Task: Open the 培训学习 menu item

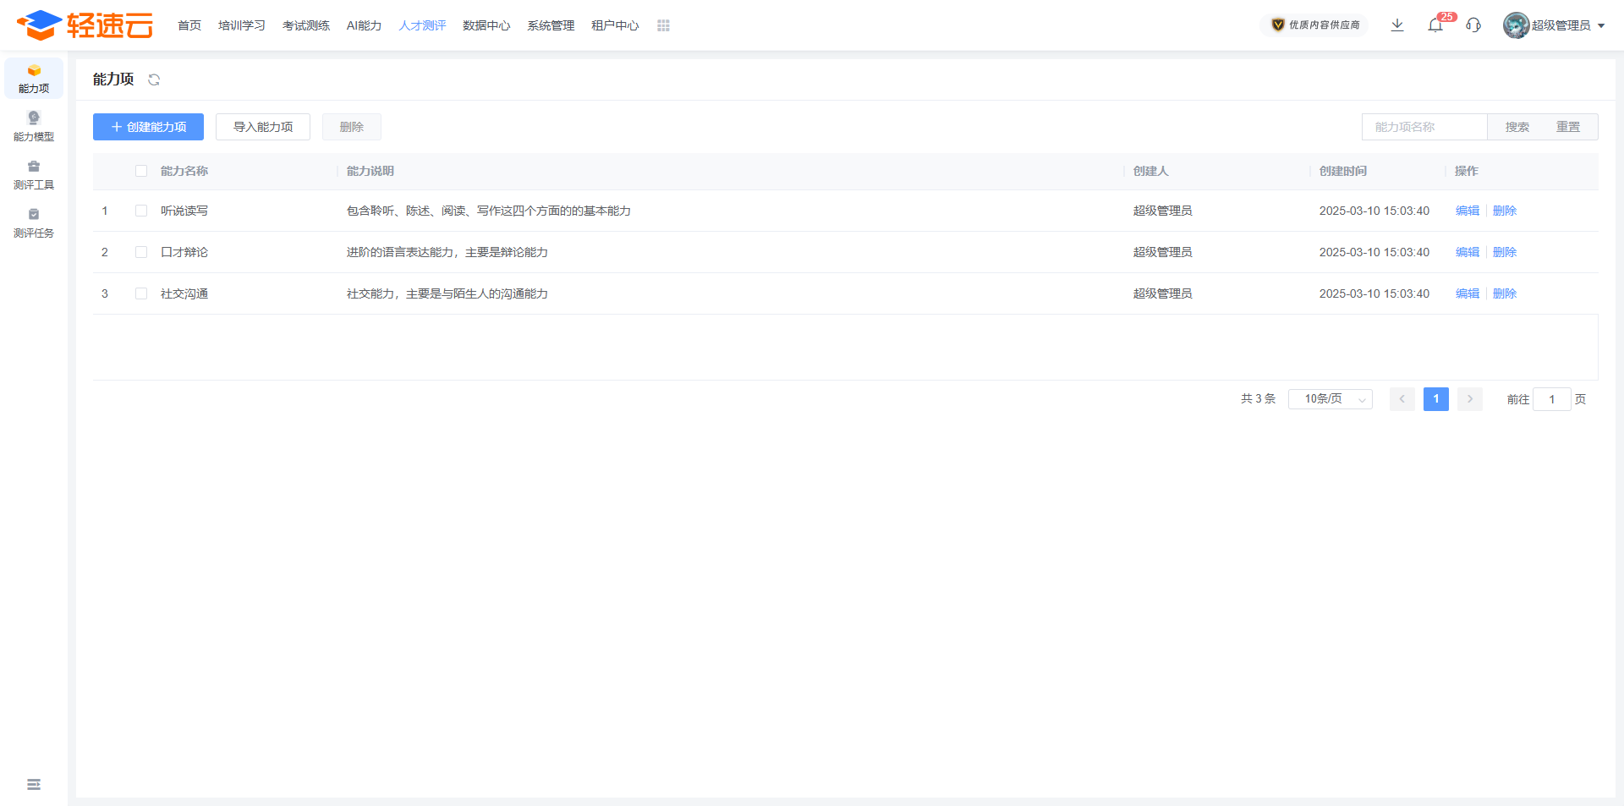Action: [x=242, y=25]
